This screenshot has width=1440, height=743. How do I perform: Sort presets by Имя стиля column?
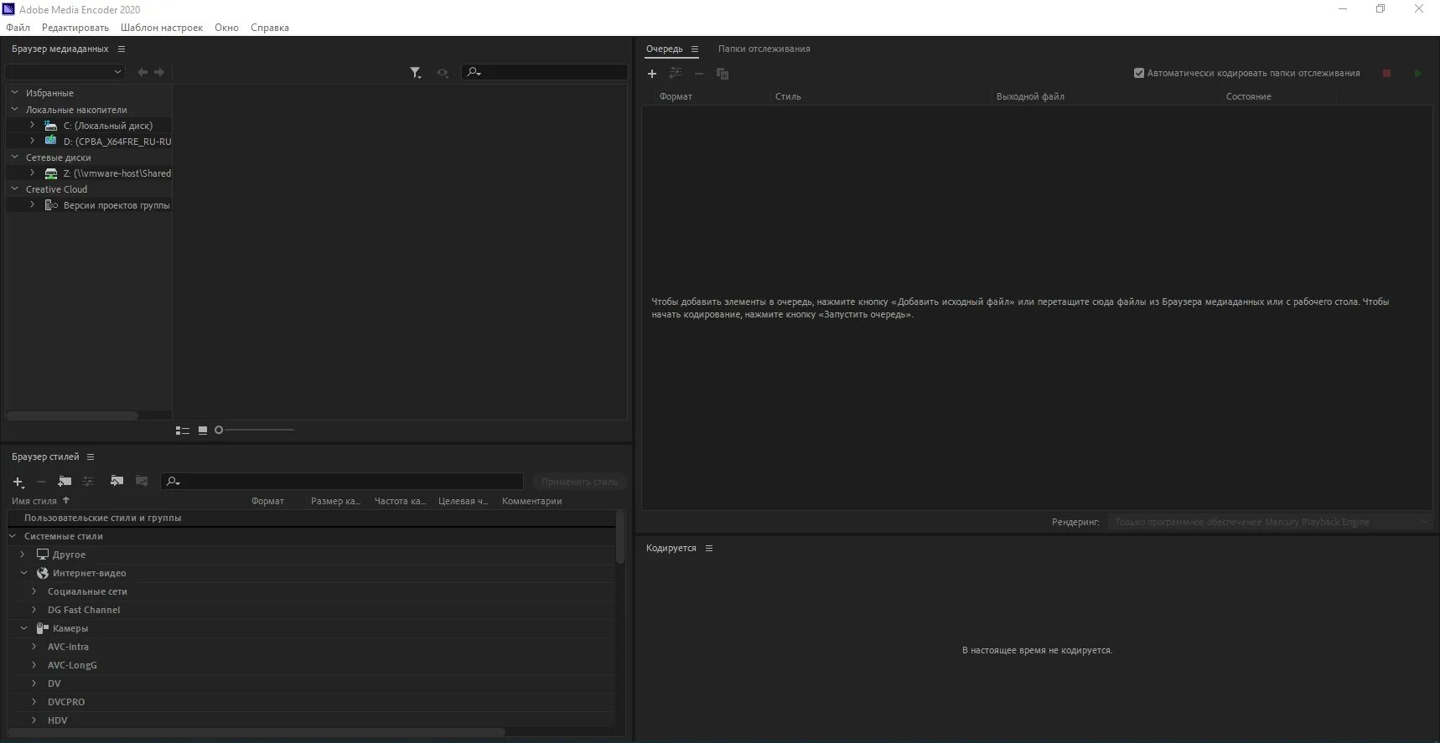[34, 501]
